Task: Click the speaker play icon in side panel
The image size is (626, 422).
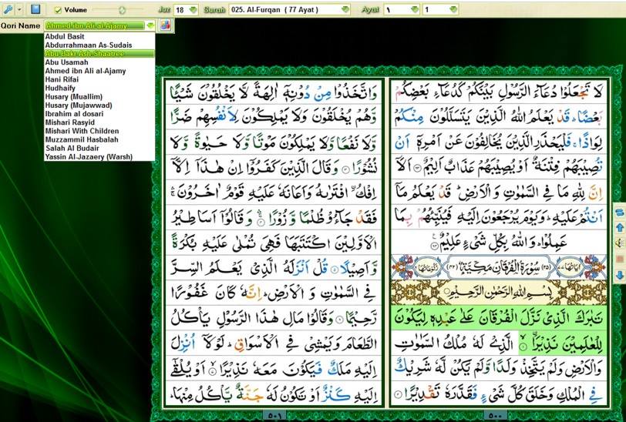Action: pyautogui.click(x=620, y=243)
